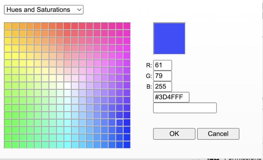263x160 pixels.
Task: Click the empty text field below the hex code
Action: click(x=185, y=108)
